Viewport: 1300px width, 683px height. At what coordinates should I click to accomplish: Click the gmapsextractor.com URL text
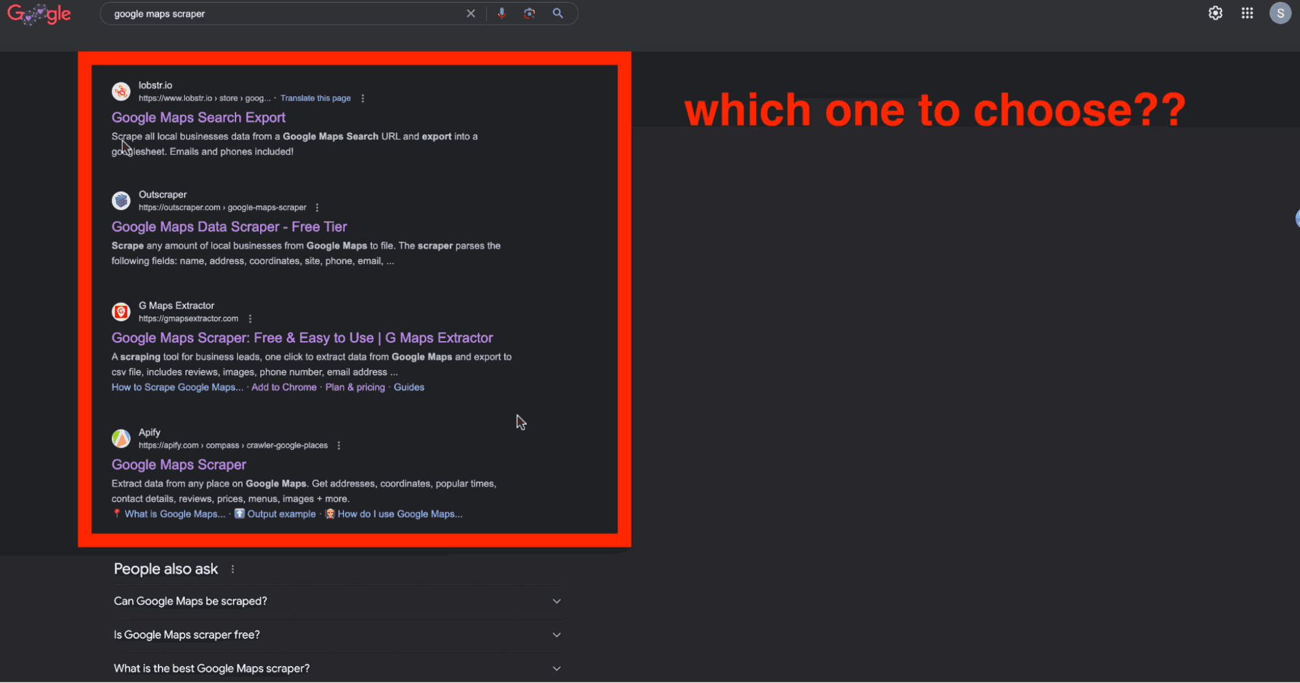click(x=189, y=319)
